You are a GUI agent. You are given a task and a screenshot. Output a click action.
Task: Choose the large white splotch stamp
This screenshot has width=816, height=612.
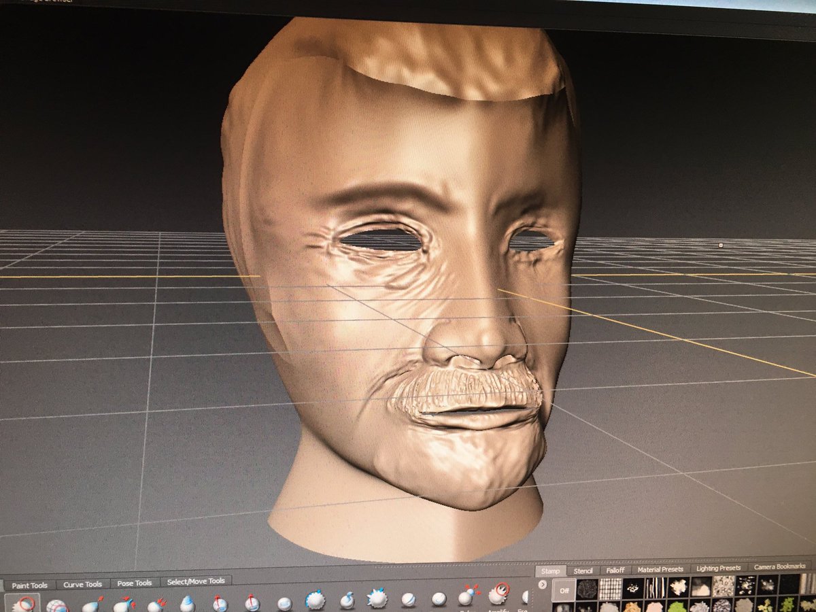[x=678, y=587]
